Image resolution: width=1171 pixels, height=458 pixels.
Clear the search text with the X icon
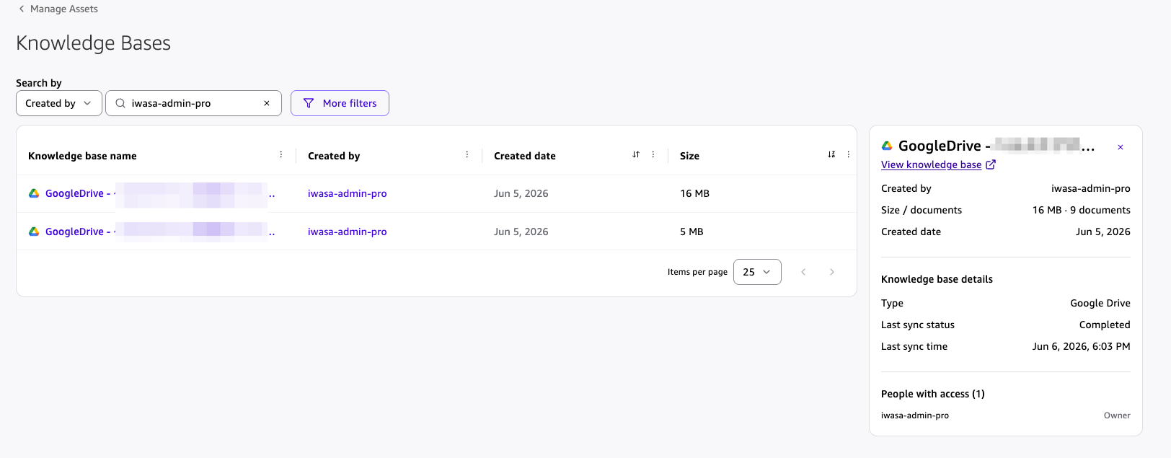pos(267,103)
